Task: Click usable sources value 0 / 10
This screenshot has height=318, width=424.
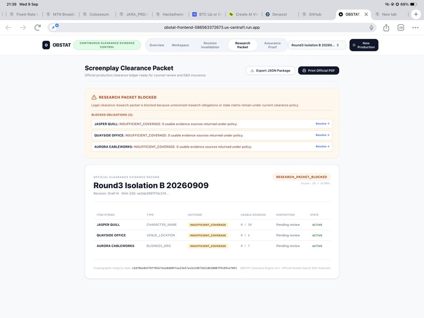Action: (x=246, y=225)
